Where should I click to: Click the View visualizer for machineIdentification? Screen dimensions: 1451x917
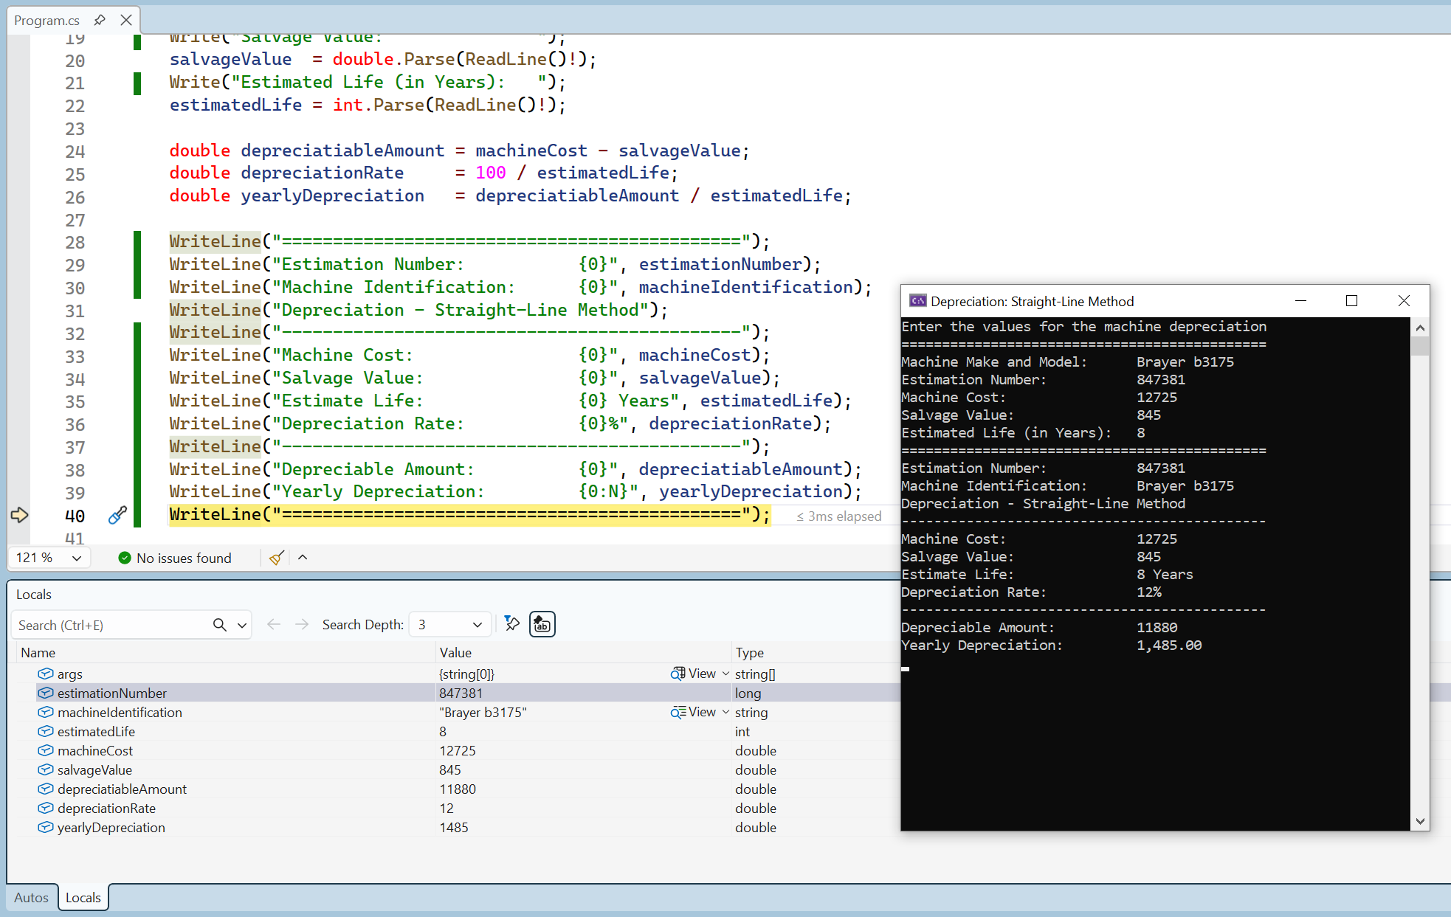point(693,712)
